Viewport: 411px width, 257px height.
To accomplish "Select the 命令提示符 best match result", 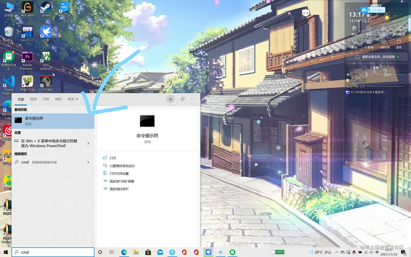I will pos(53,121).
